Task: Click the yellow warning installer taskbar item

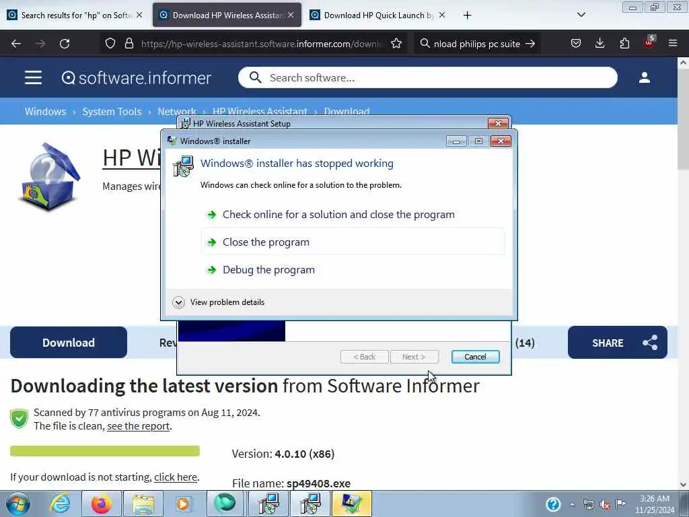Action: [351, 504]
